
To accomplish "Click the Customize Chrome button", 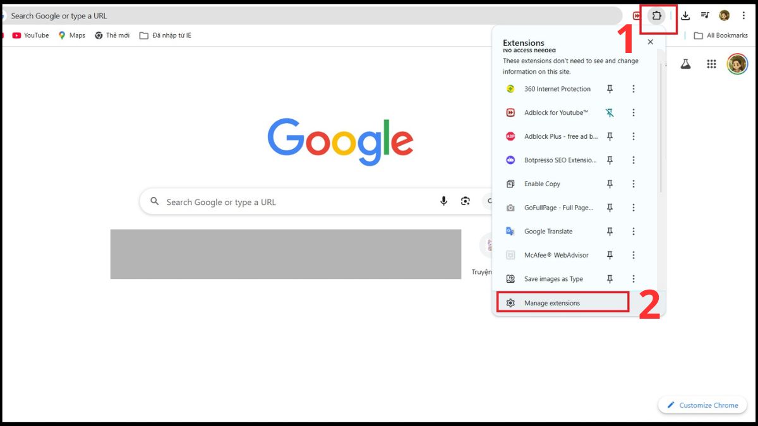I will pos(702,405).
